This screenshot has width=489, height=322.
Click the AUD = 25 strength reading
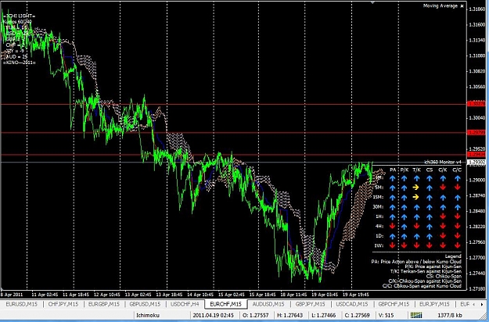click(x=16, y=57)
